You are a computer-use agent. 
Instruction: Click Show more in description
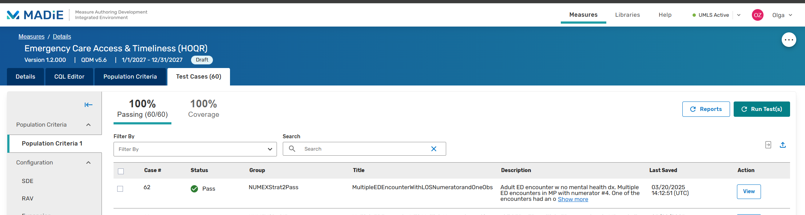573,199
